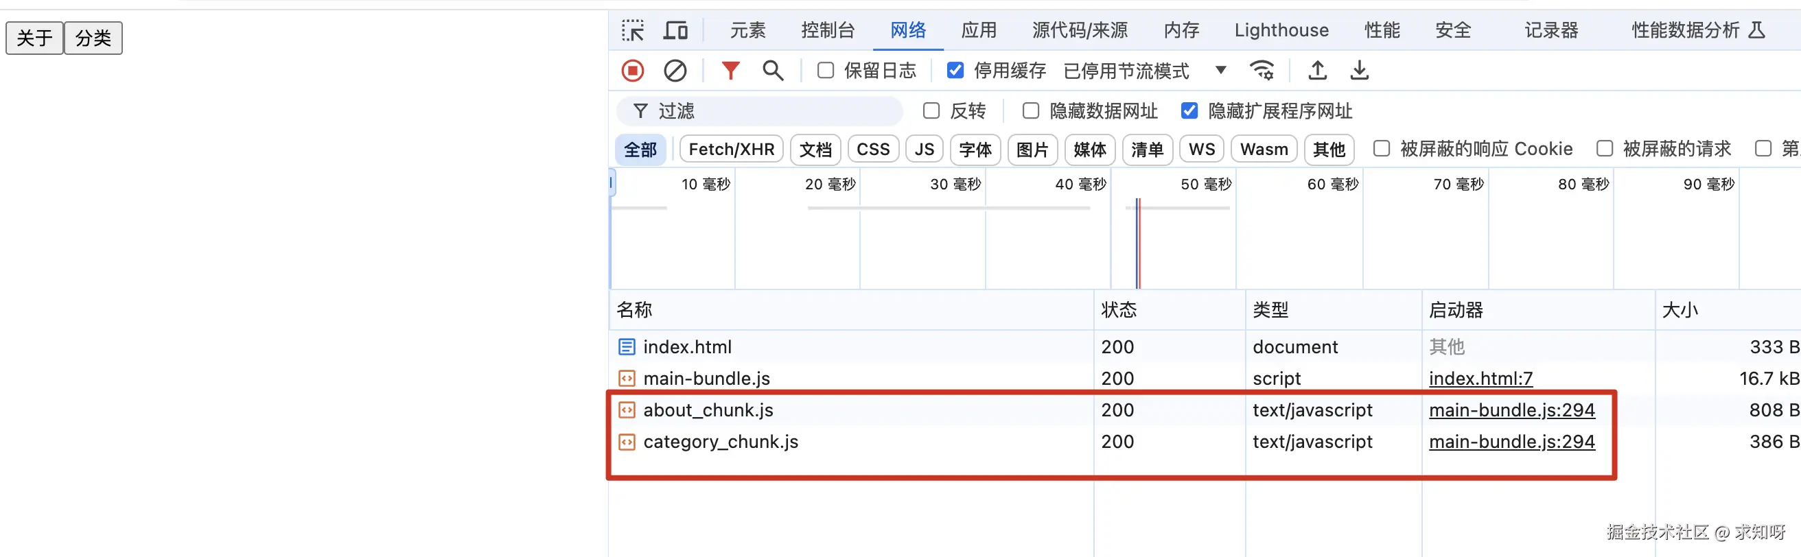This screenshot has height=557, width=1801.
Task: Open the index.html:7 initiator link
Action: point(1480,378)
